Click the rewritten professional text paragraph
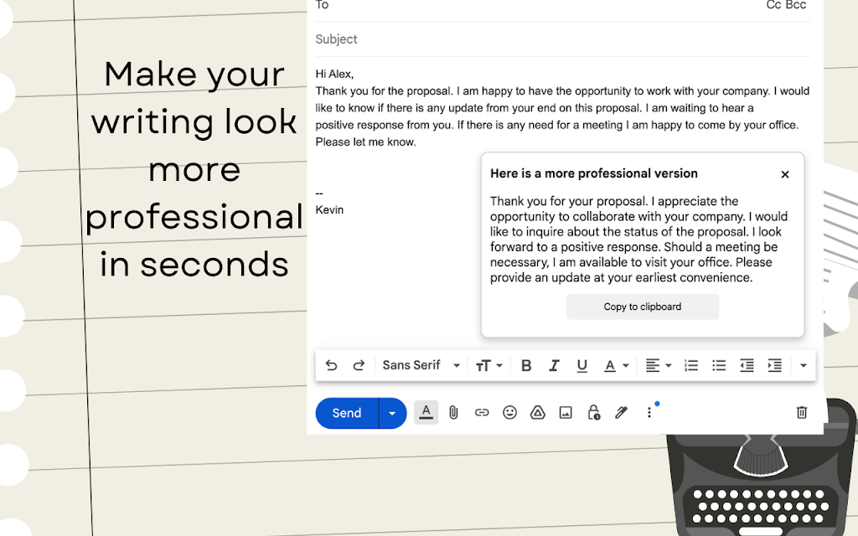Image resolution: width=858 pixels, height=536 pixels. point(639,240)
